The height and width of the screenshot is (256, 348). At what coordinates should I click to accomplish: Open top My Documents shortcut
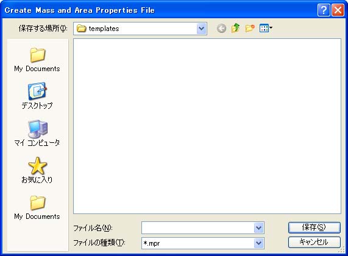pos(37,60)
